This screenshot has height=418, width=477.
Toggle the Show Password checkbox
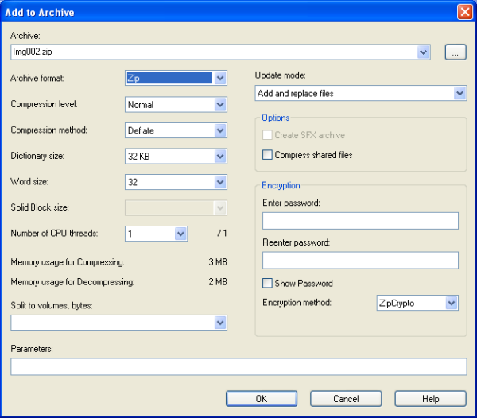tap(268, 283)
